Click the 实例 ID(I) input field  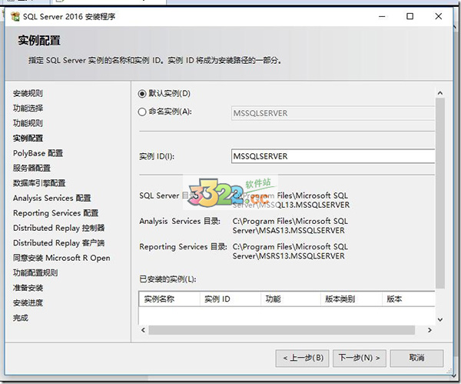pos(333,156)
